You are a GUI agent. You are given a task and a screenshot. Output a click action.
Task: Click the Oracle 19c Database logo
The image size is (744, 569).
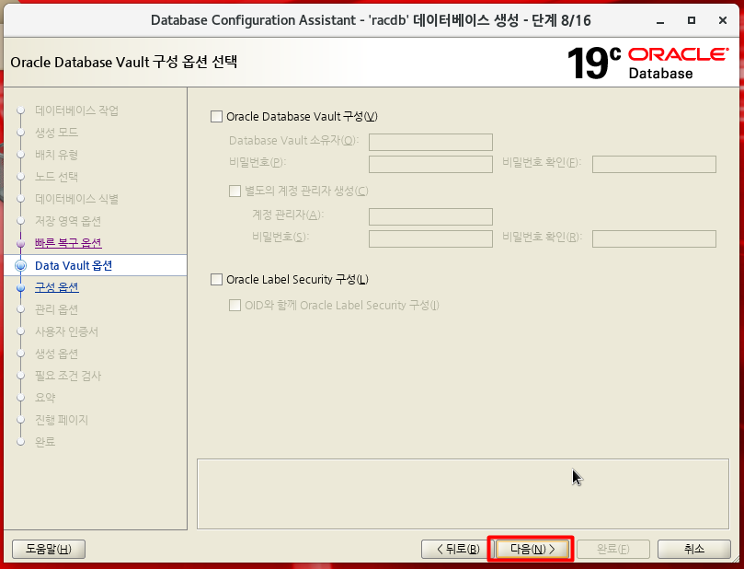[647, 63]
